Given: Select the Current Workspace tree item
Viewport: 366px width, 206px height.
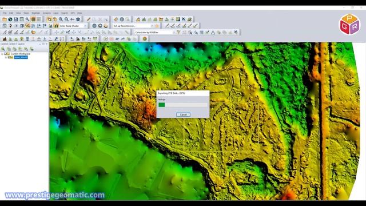Looking at the screenshot, I should 21,54.
